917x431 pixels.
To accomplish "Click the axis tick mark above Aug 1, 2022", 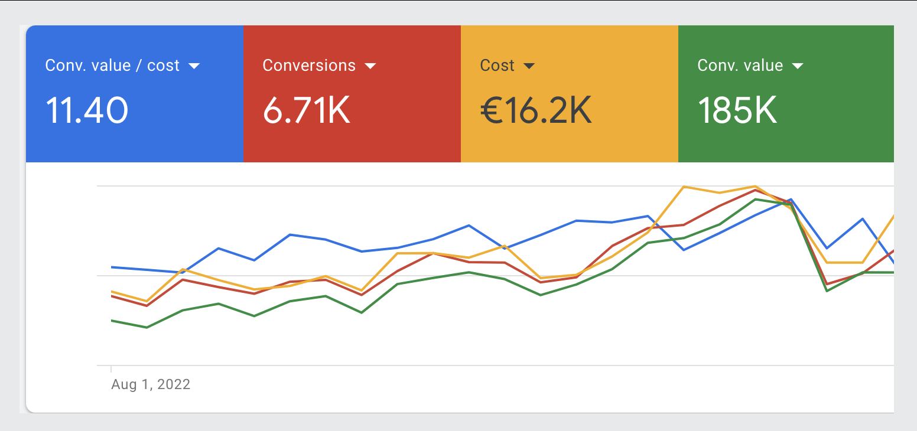I will [112, 369].
